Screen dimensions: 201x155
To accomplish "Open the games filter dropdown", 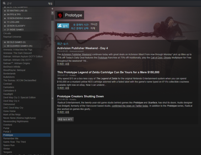I will click(50, 4).
